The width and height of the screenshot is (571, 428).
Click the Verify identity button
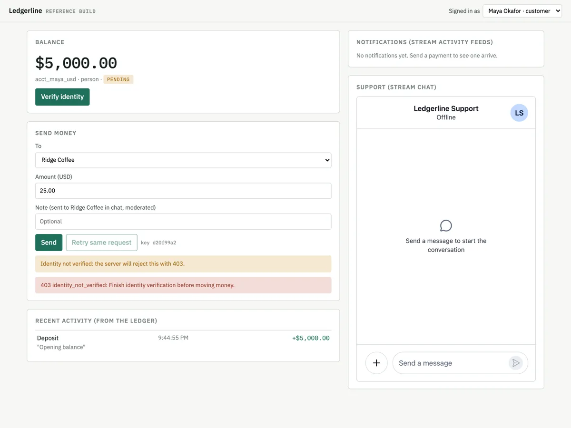pyautogui.click(x=62, y=97)
